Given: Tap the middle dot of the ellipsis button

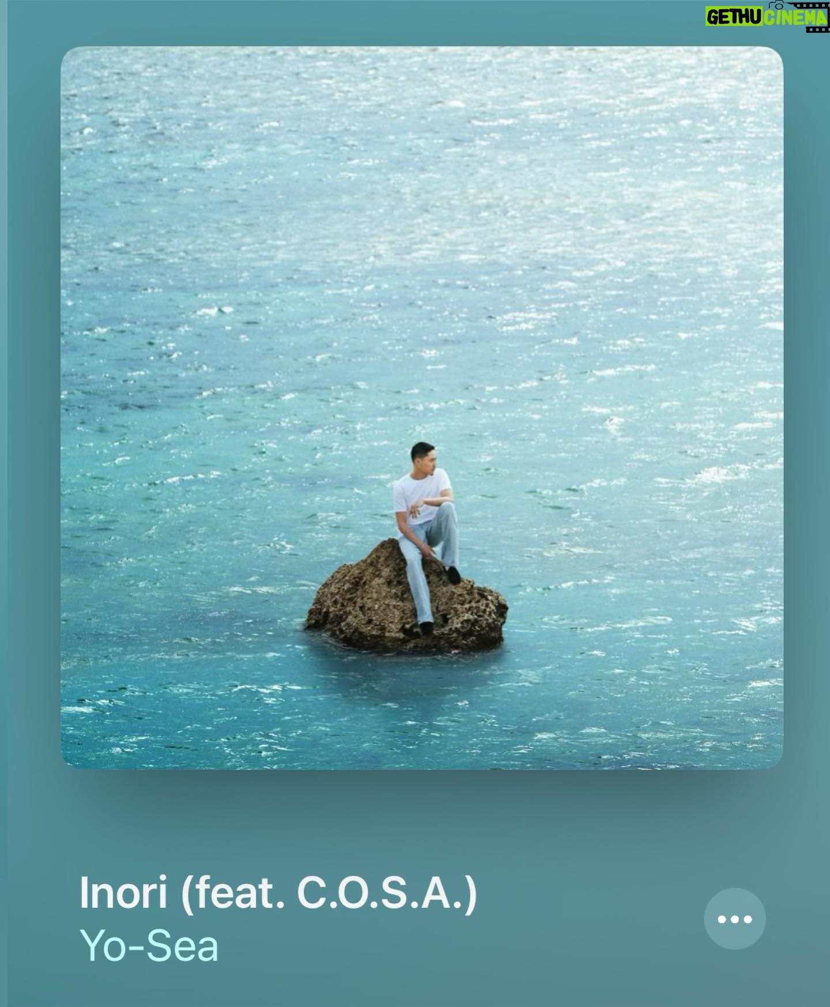Looking at the screenshot, I should [735, 919].
